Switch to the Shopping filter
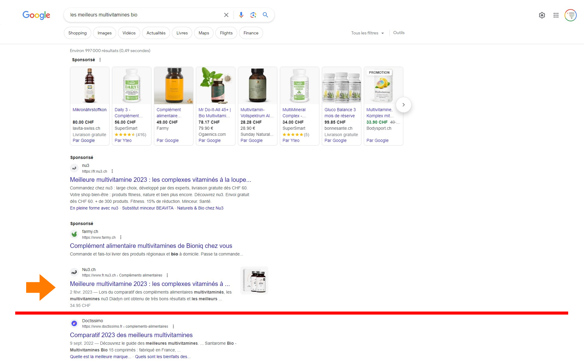Screen dimensions: 584x363 77,33
